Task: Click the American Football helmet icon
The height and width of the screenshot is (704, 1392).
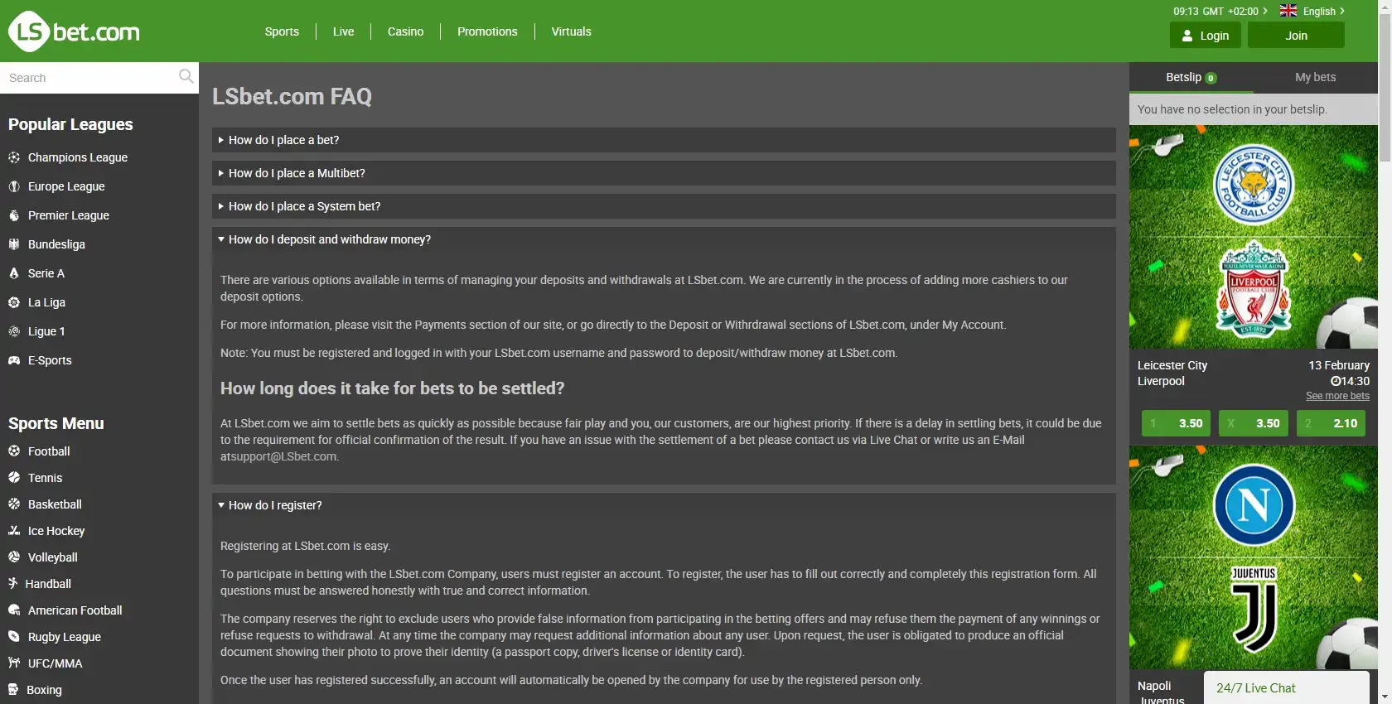Action: (x=14, y=610)
